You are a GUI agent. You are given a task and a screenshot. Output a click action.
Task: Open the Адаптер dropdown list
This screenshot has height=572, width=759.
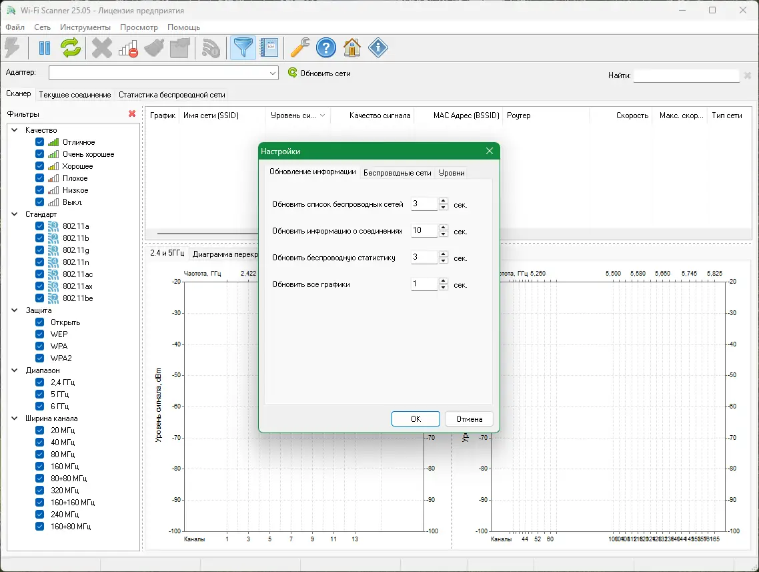(x=273, y=73)
